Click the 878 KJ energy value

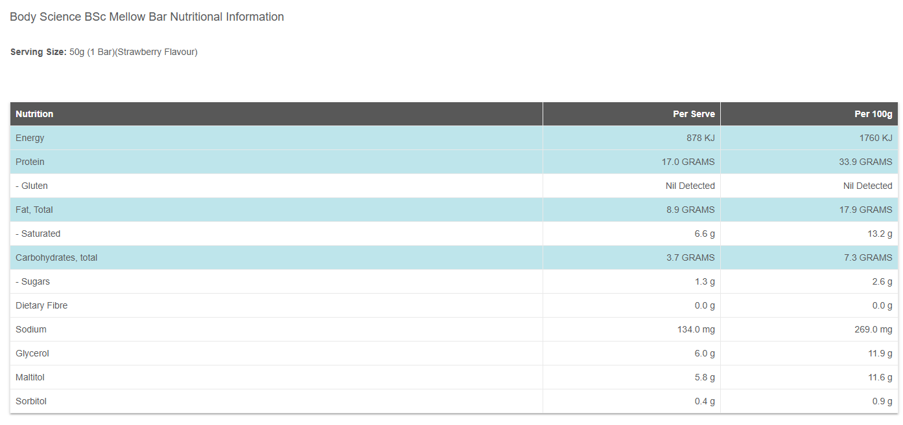pos(701,138)
